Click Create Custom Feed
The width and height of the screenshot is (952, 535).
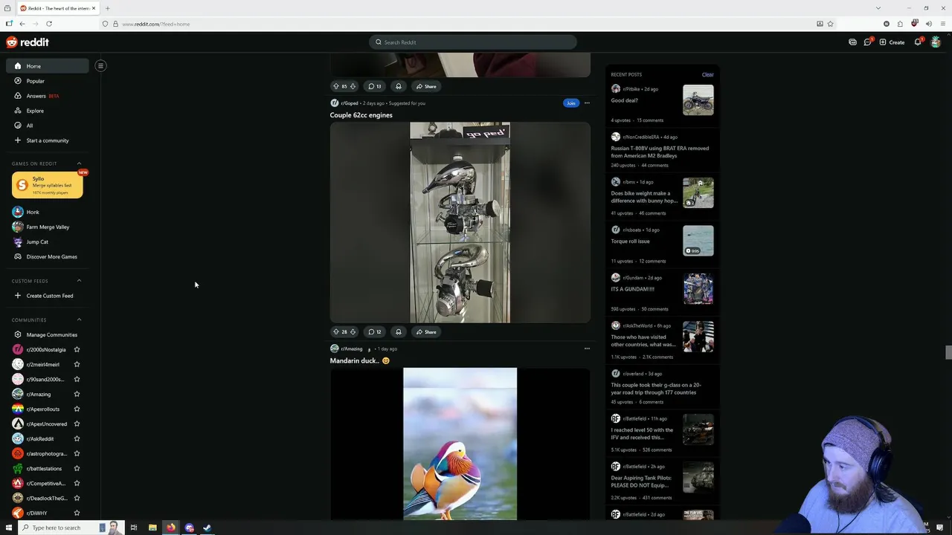tap(50, 296)
